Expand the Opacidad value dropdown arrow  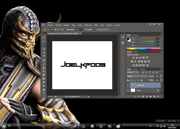161,76
